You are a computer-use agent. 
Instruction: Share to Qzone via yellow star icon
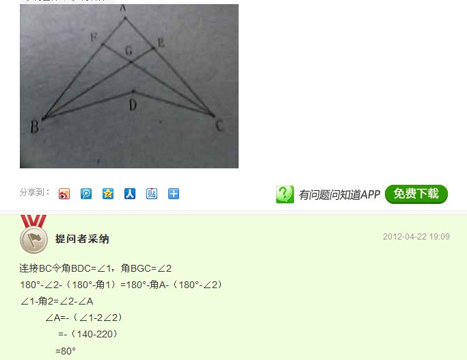[x=108, y=194]
